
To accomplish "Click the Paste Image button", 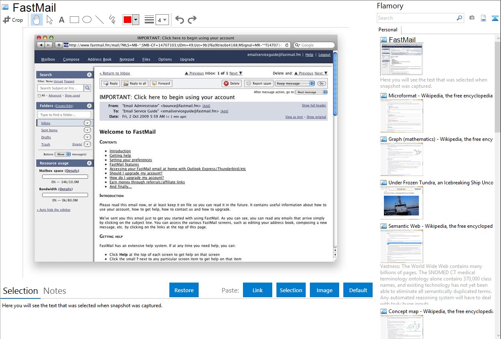I will pos(324,290).
